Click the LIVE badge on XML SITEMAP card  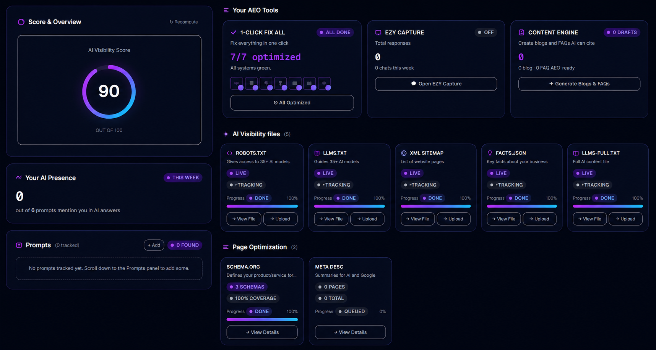(x=412, y=173)
